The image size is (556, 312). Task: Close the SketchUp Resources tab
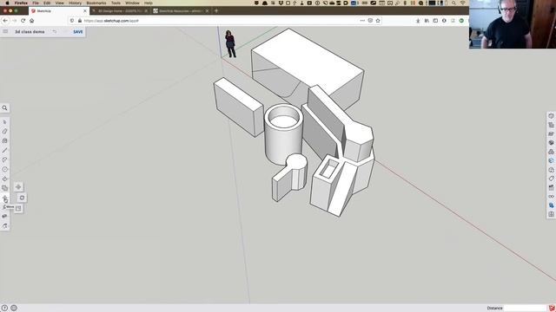tap(208, 11)
